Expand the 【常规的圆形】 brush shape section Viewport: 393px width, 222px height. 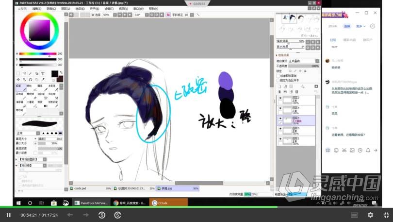(x=16, y=159)
